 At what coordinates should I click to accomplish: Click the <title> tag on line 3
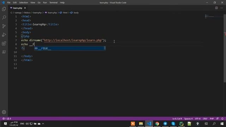click(x=27, y=24)
